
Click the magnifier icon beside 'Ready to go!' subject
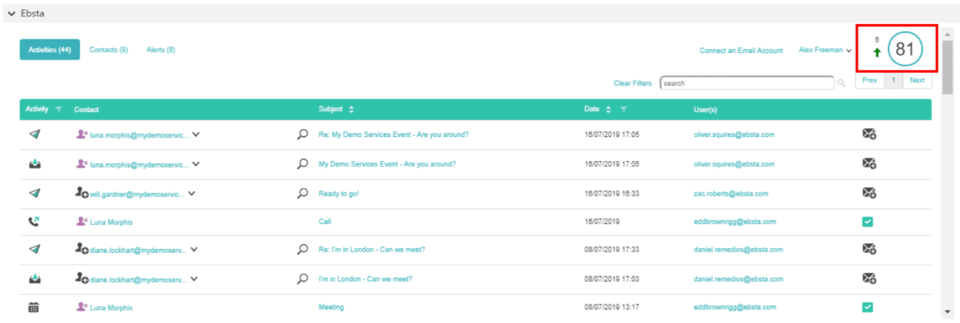[303, 193]
